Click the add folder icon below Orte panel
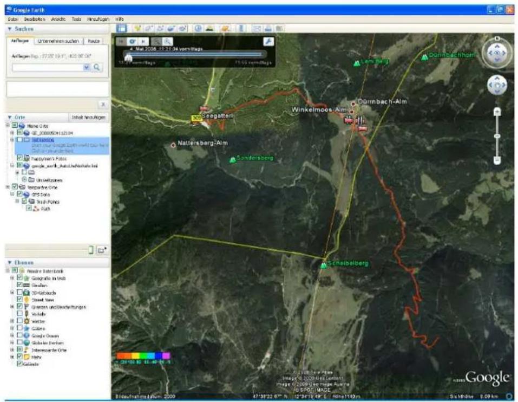The height and width of the screenshot is (402, 518). [x=102, y=250]
